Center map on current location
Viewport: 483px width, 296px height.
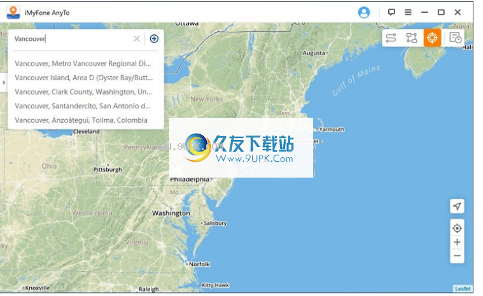457,229
